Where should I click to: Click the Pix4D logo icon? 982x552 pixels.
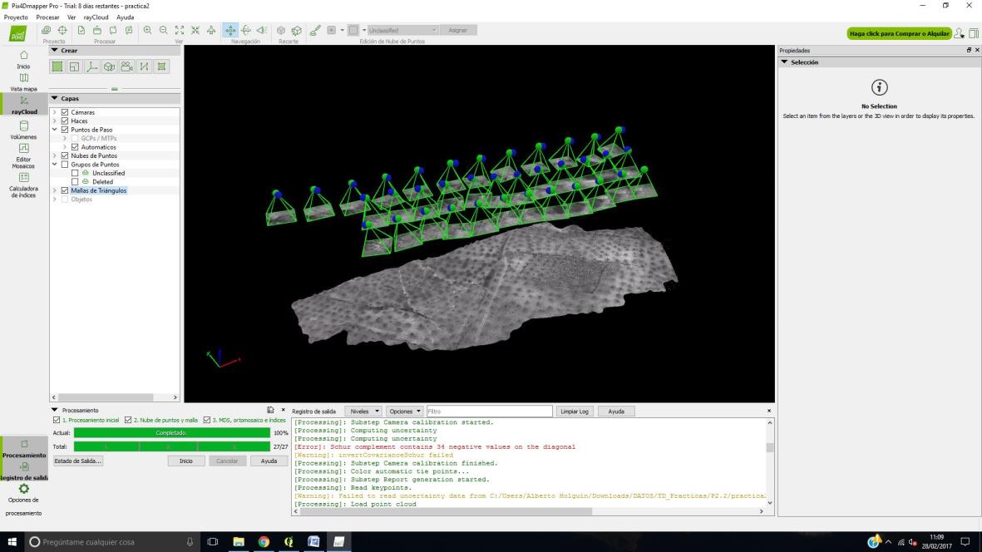[17, 34]
